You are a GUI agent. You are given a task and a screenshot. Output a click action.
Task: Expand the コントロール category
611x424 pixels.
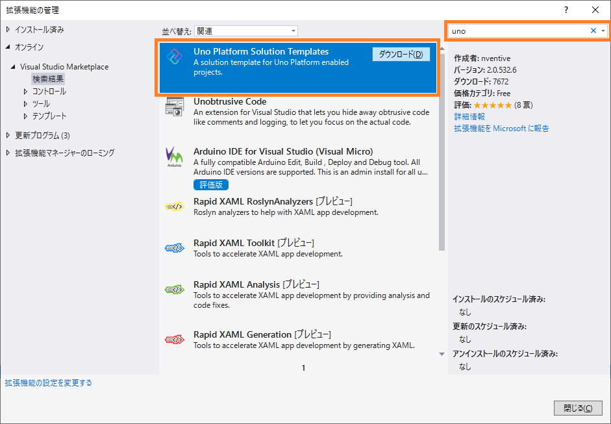pyautogui.click(x=26, y=92)
